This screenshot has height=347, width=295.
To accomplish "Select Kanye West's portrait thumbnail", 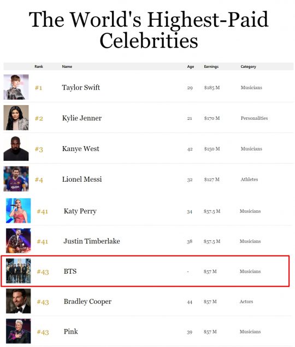I will (x=16, y=148).
